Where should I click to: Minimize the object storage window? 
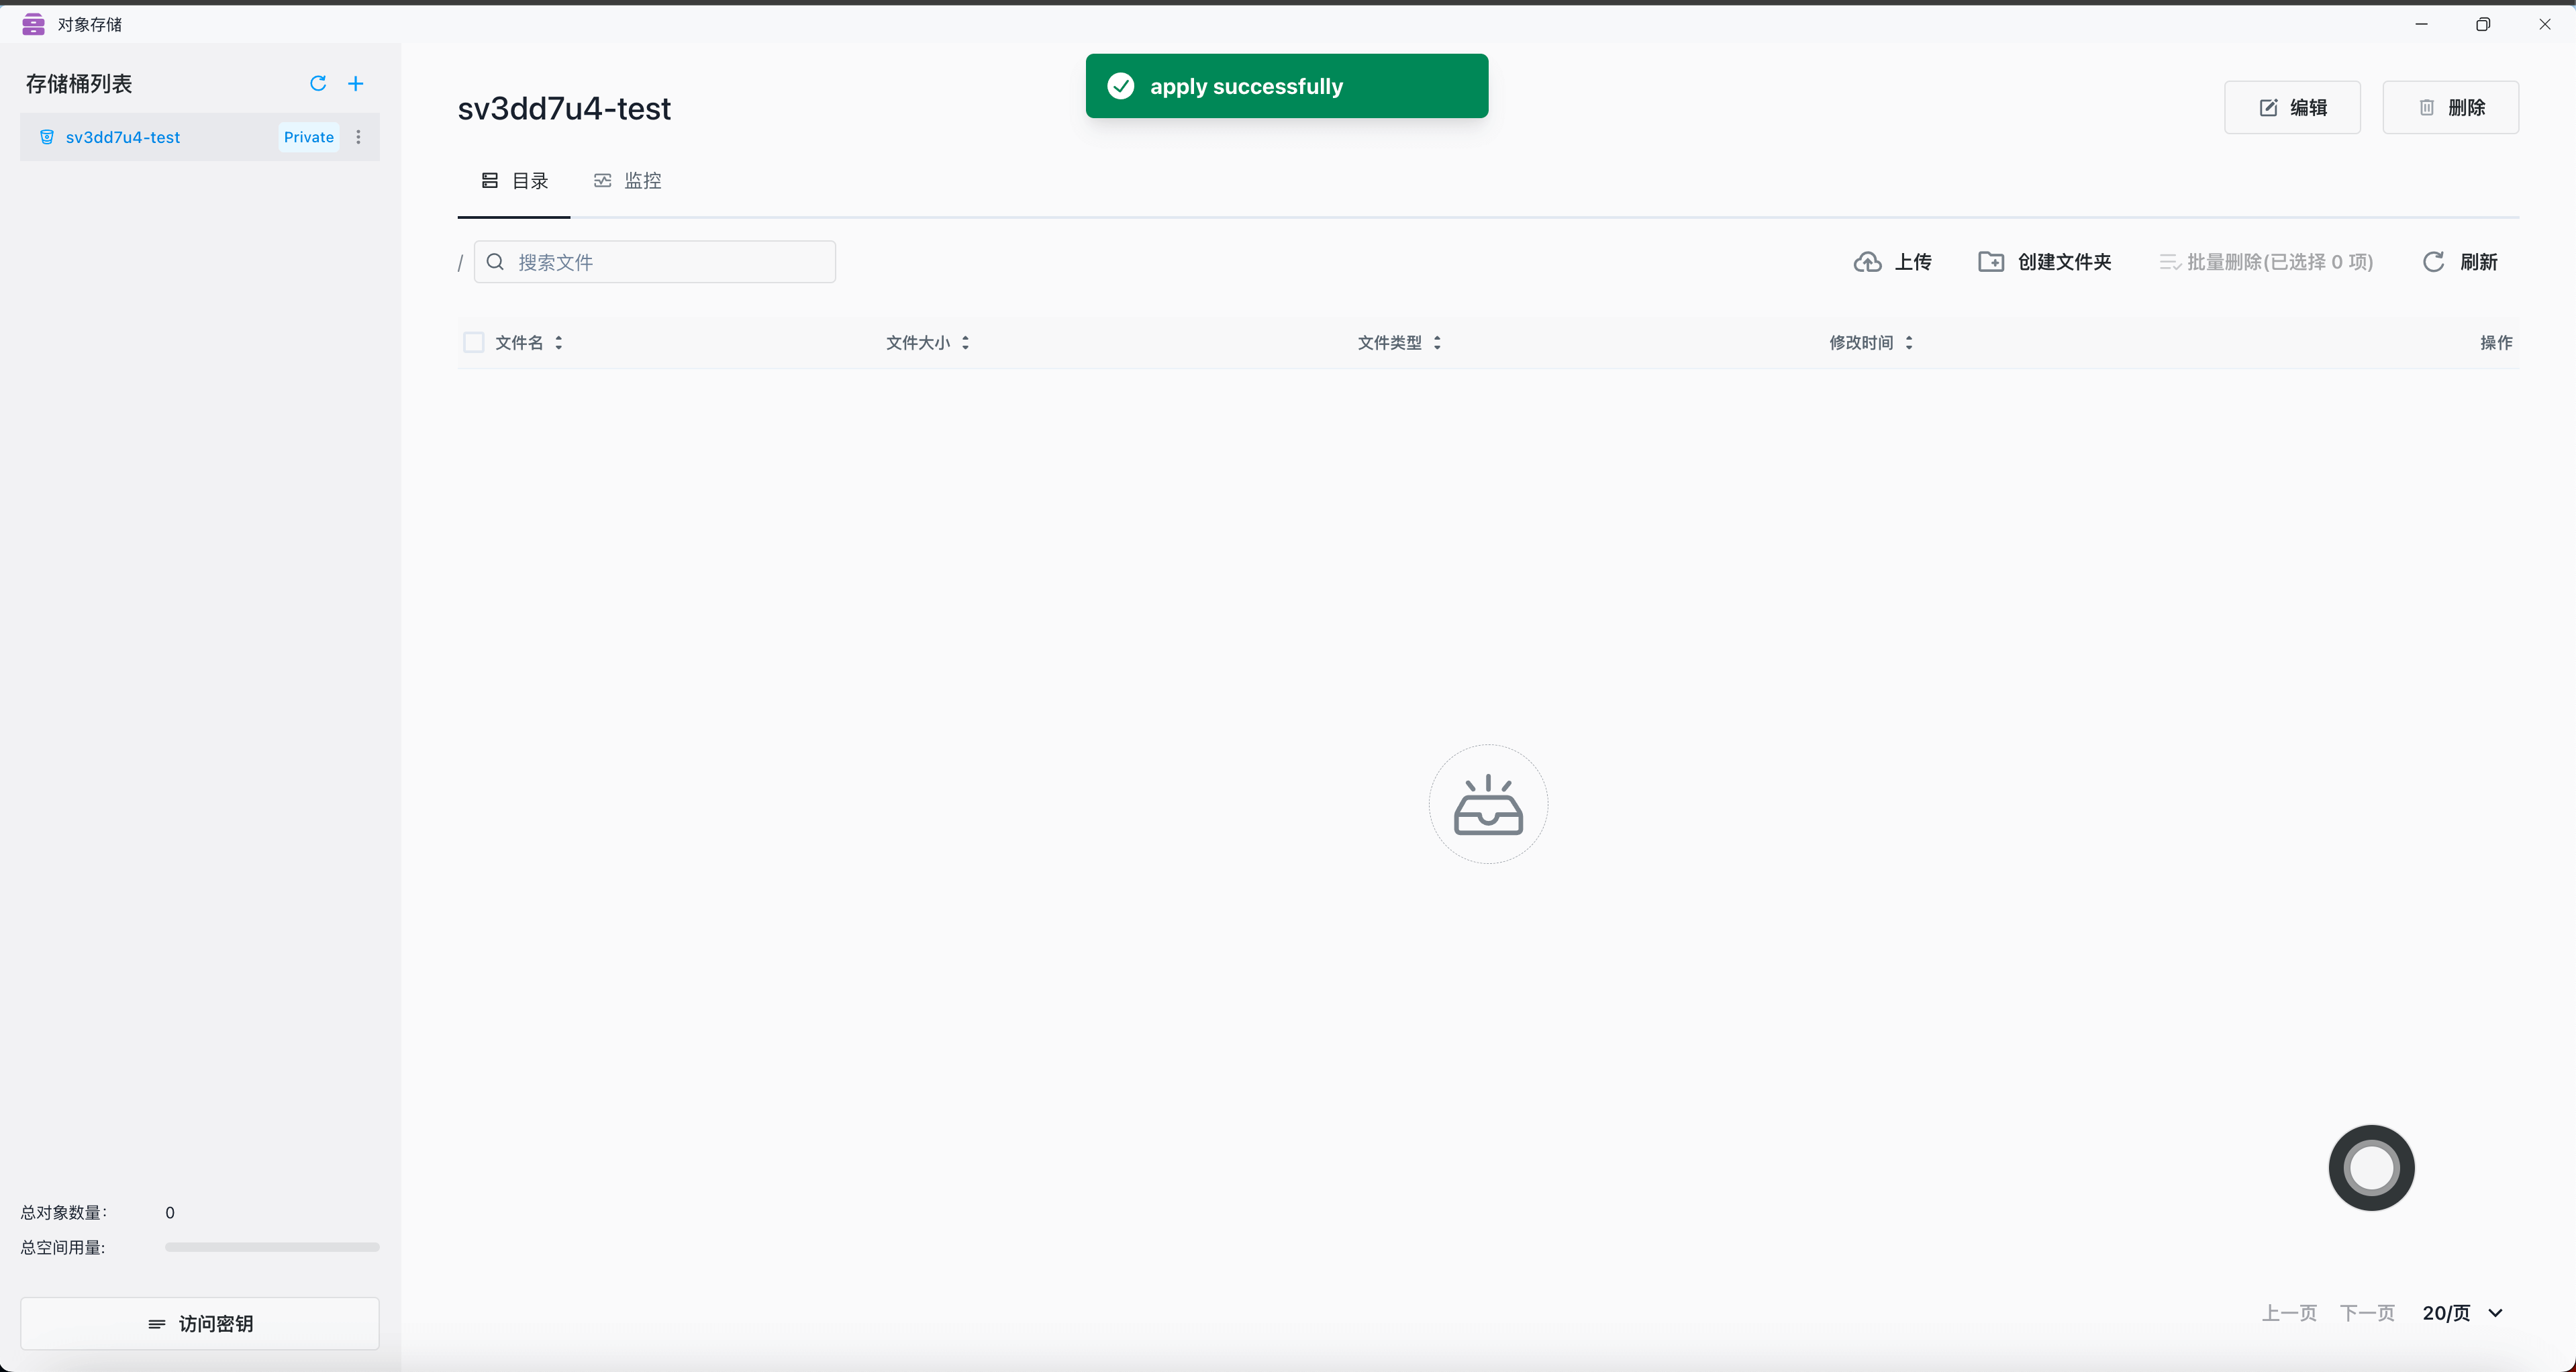[x=2421, y=24]
